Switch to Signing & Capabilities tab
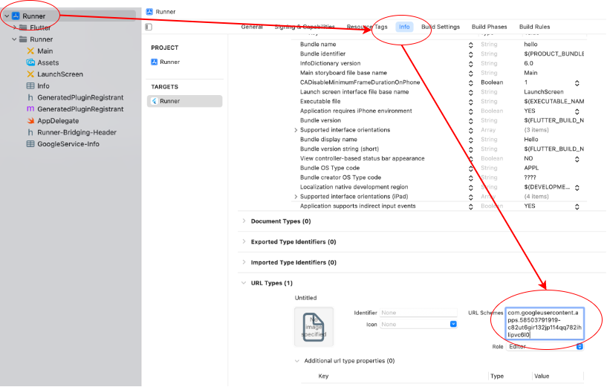 click(305, 27)
